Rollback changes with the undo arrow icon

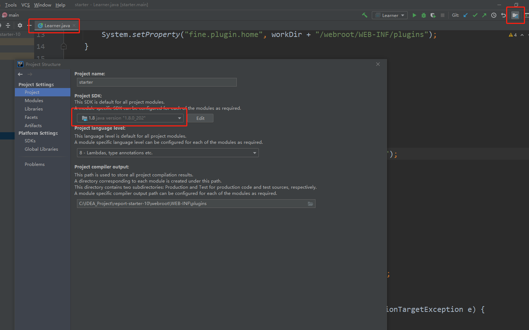503,15
